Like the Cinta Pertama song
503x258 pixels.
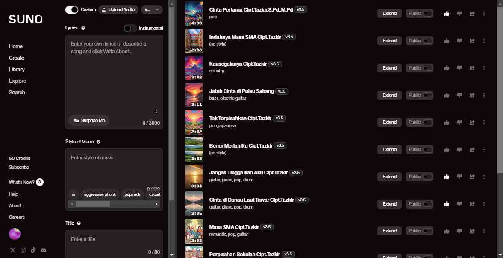click(447, 14)
